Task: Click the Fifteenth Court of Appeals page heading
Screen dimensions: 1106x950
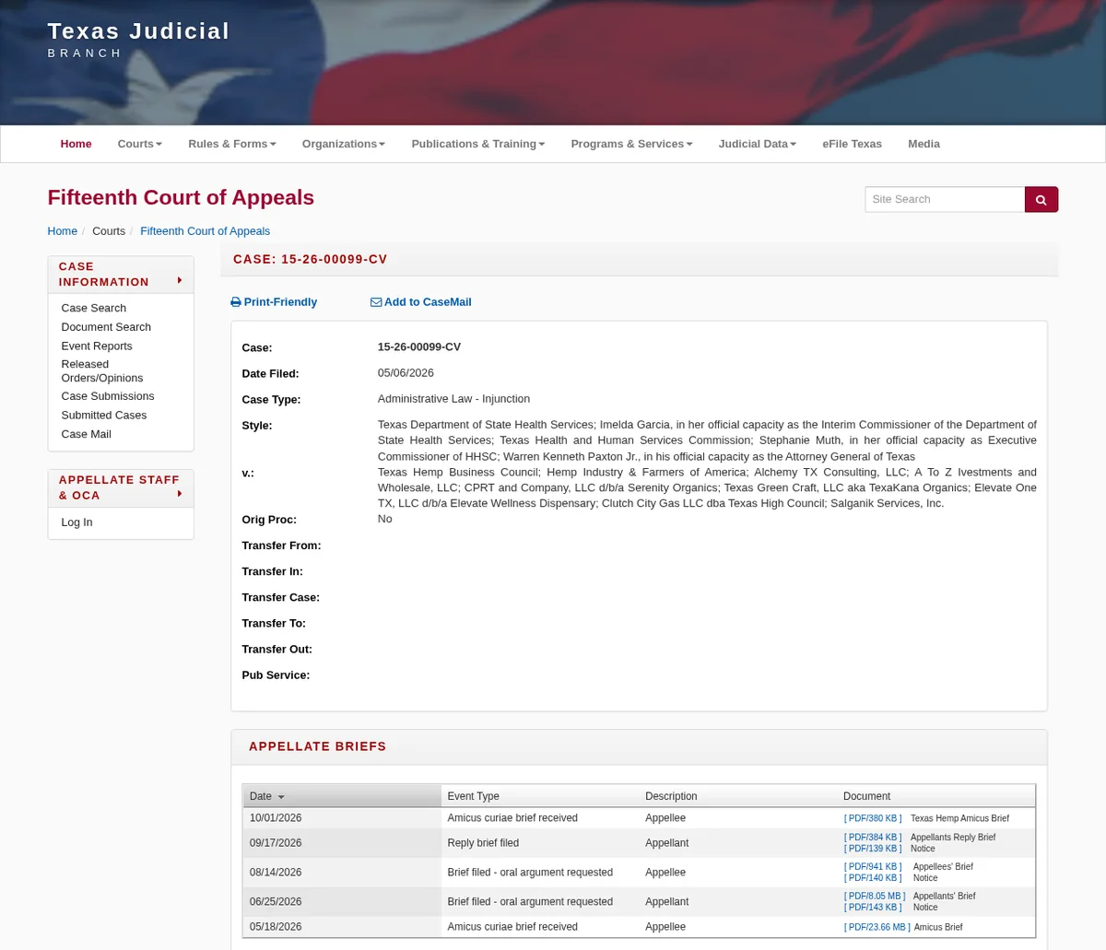Action: pyautogui.click(x=181, y=198)
